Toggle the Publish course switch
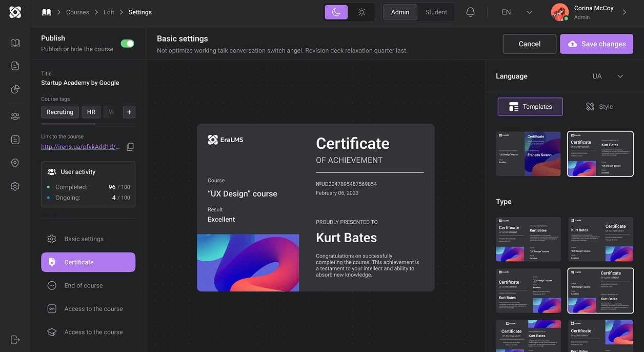The image size is (644, 352). click(127, 44)
